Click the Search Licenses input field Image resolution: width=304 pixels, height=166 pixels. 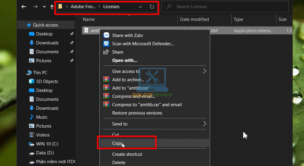tap(230, 7)
